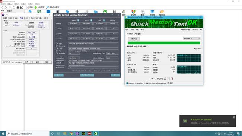This screenshot has height=136, width=242.
Task: Click the Memory Latency result field
Action: (112, 23)
